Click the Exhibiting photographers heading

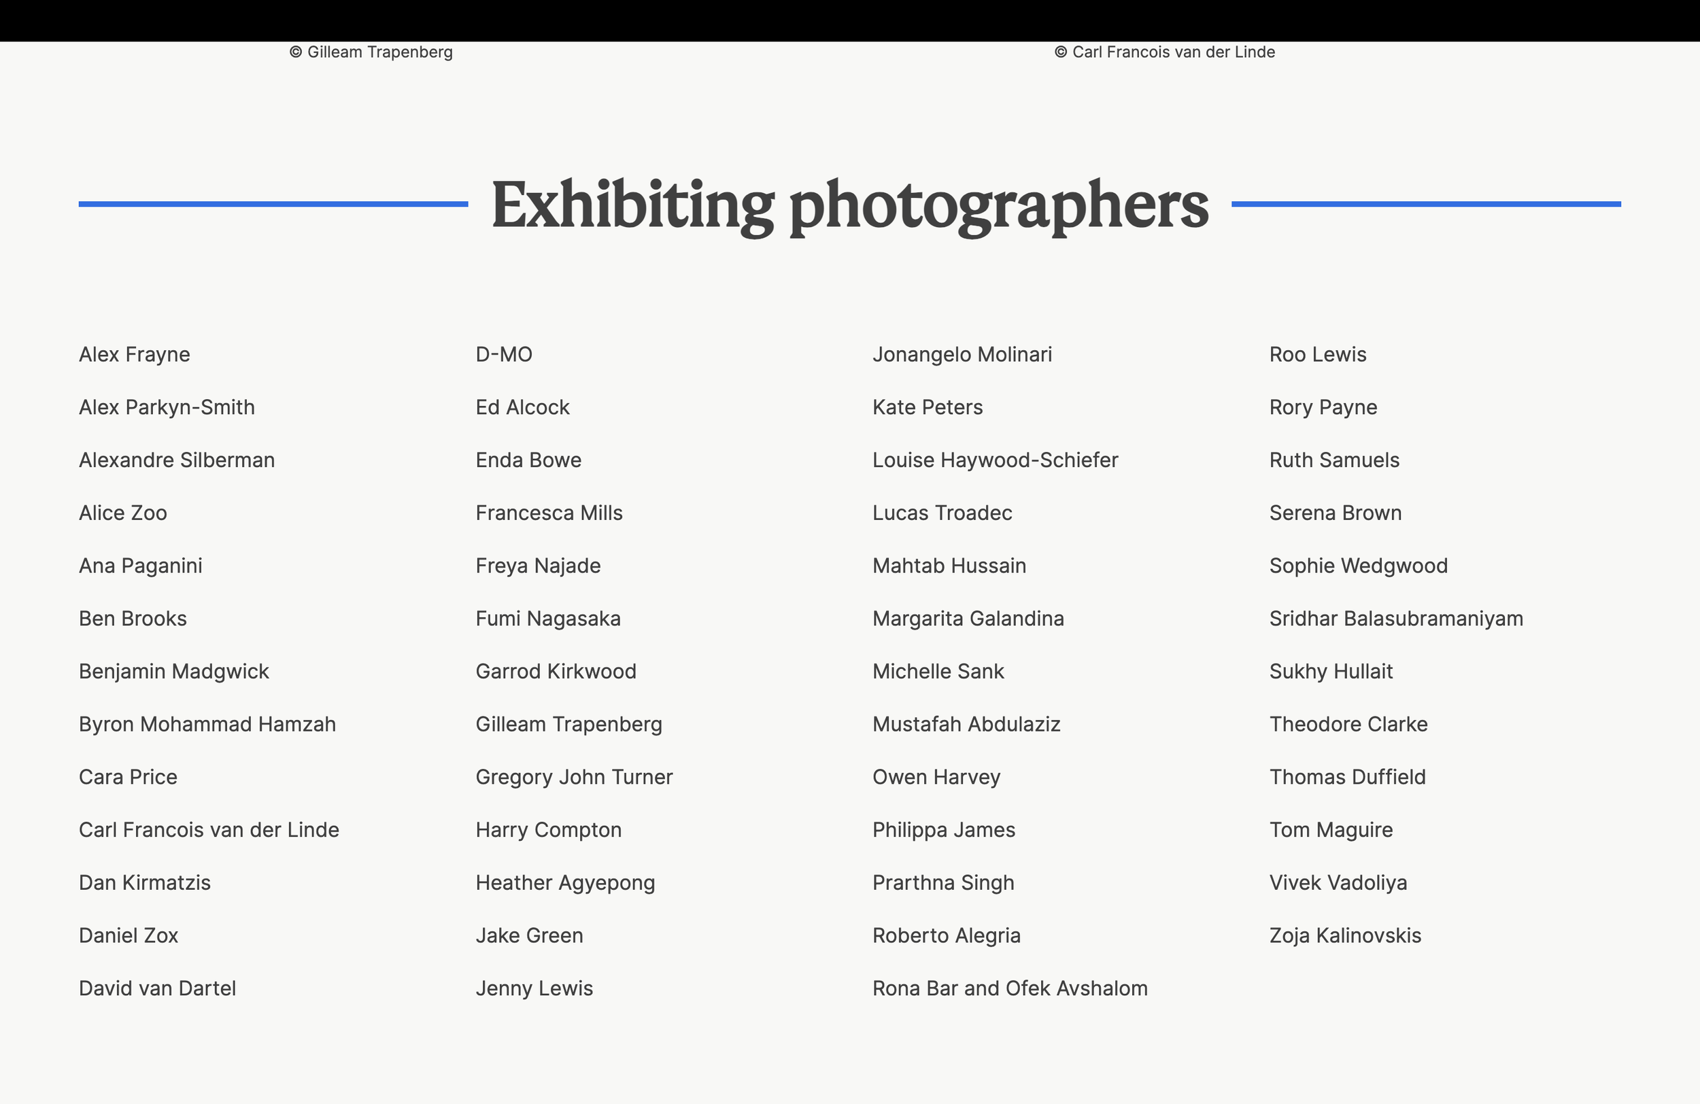coord(850,207)
